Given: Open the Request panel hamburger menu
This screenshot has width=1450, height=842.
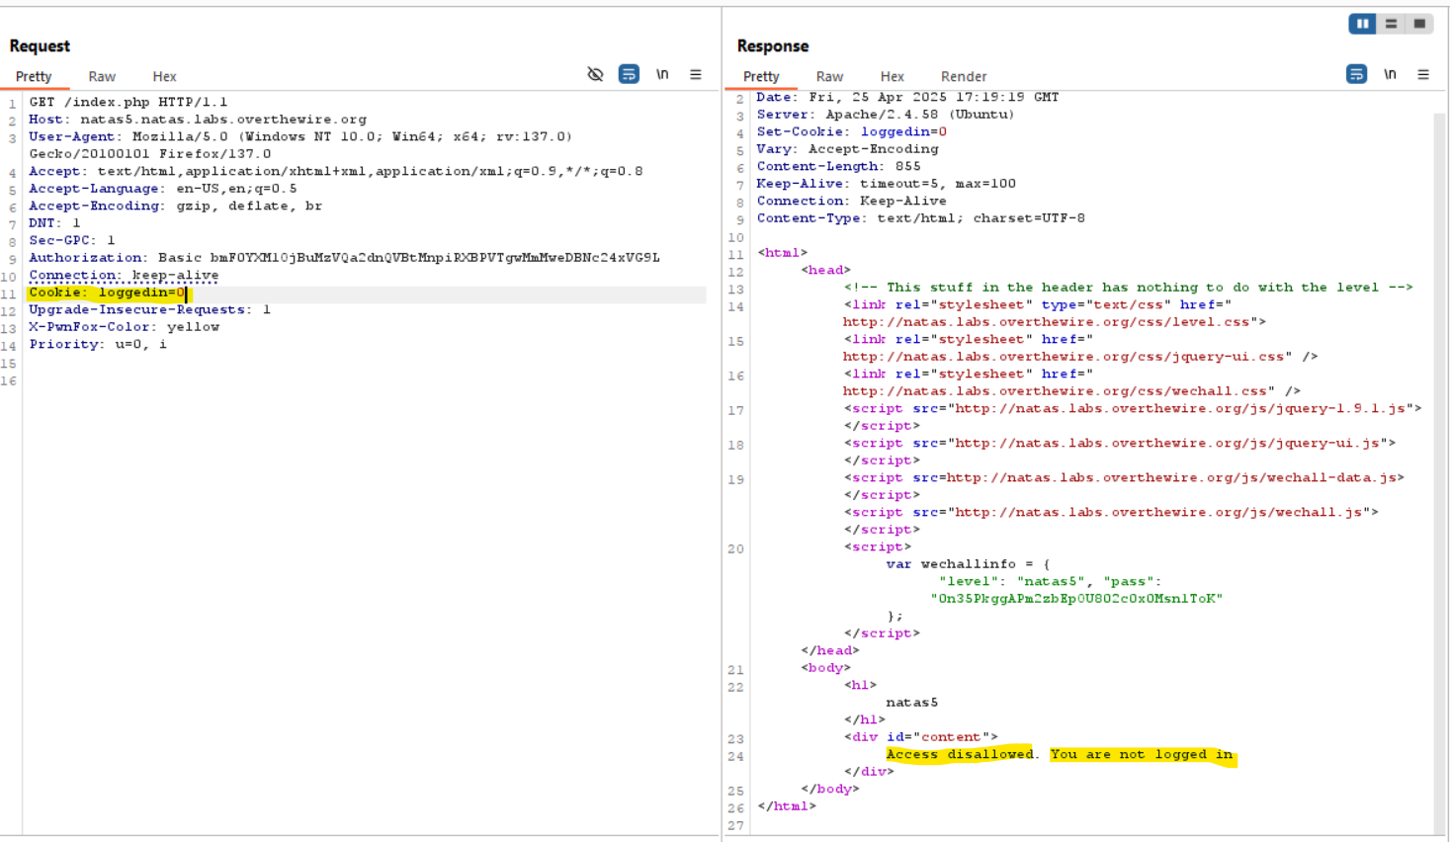Looking at the screenshot, I should tap(696, 74).
